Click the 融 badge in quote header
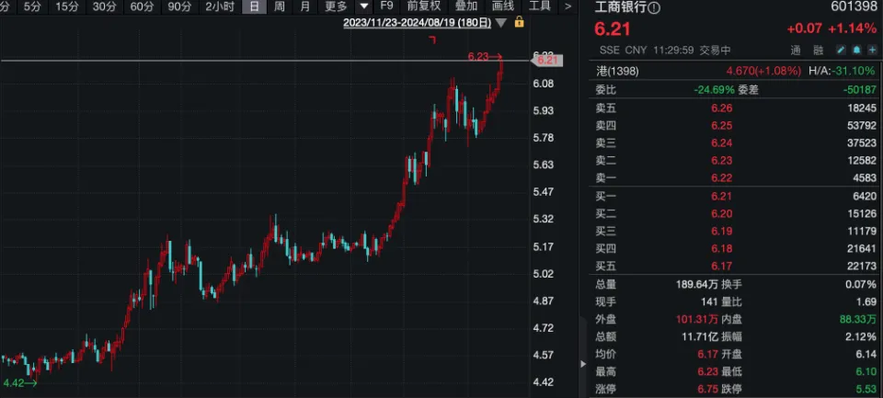 point(820,49)
